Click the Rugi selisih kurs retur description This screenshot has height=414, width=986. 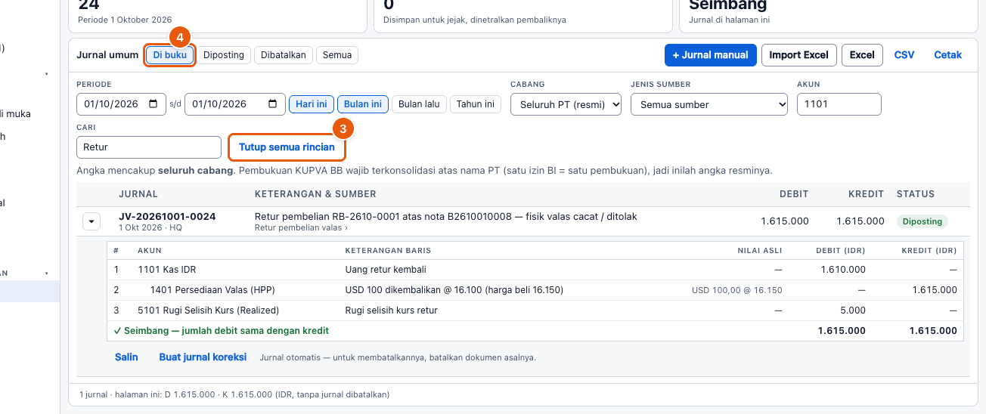(x=392, y=310)
